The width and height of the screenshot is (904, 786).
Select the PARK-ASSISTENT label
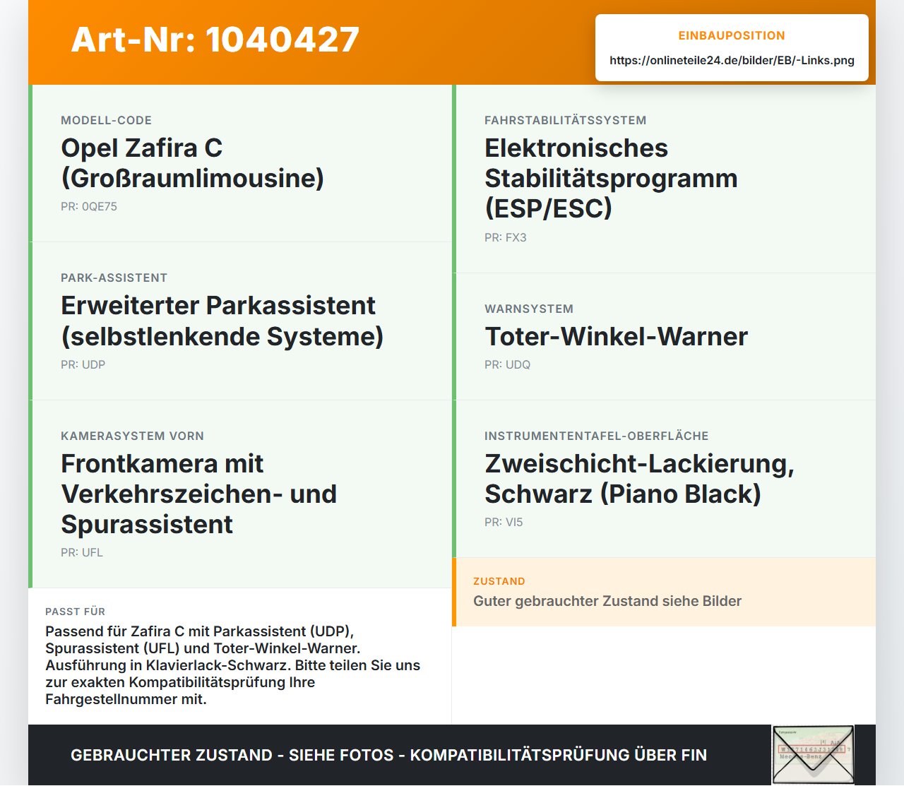(x=114, y=278)
